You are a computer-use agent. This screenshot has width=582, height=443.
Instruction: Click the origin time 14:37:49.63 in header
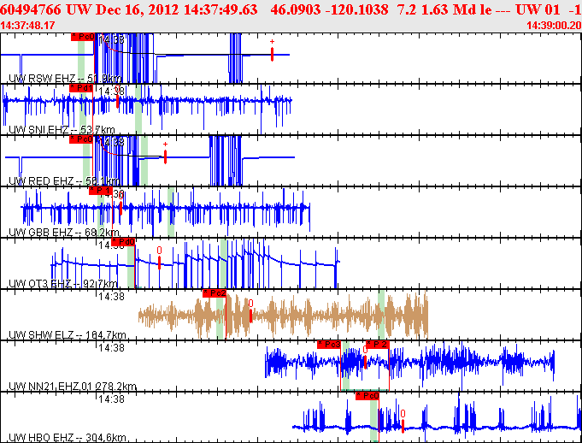coord(220,9)
